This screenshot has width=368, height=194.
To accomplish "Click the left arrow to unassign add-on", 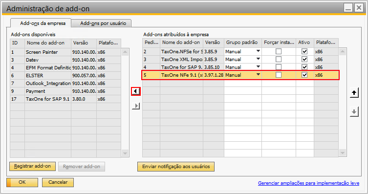I will tap(136, 91).
